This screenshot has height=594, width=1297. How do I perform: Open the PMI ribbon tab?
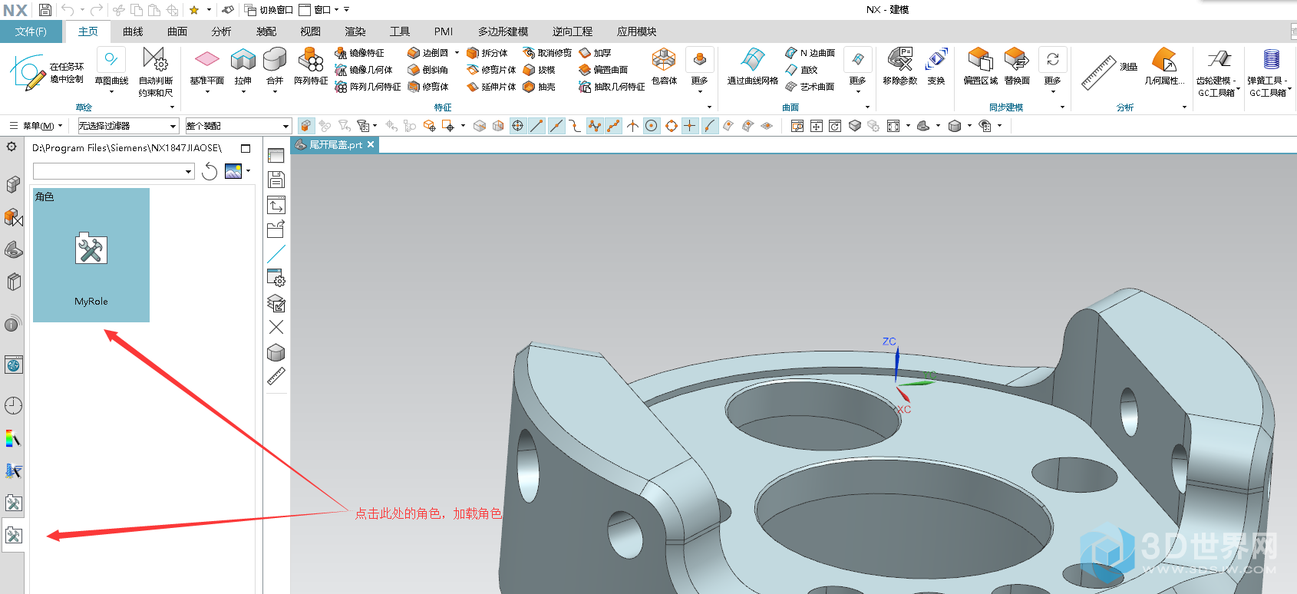pyautogui.click(x=444, y=31)
